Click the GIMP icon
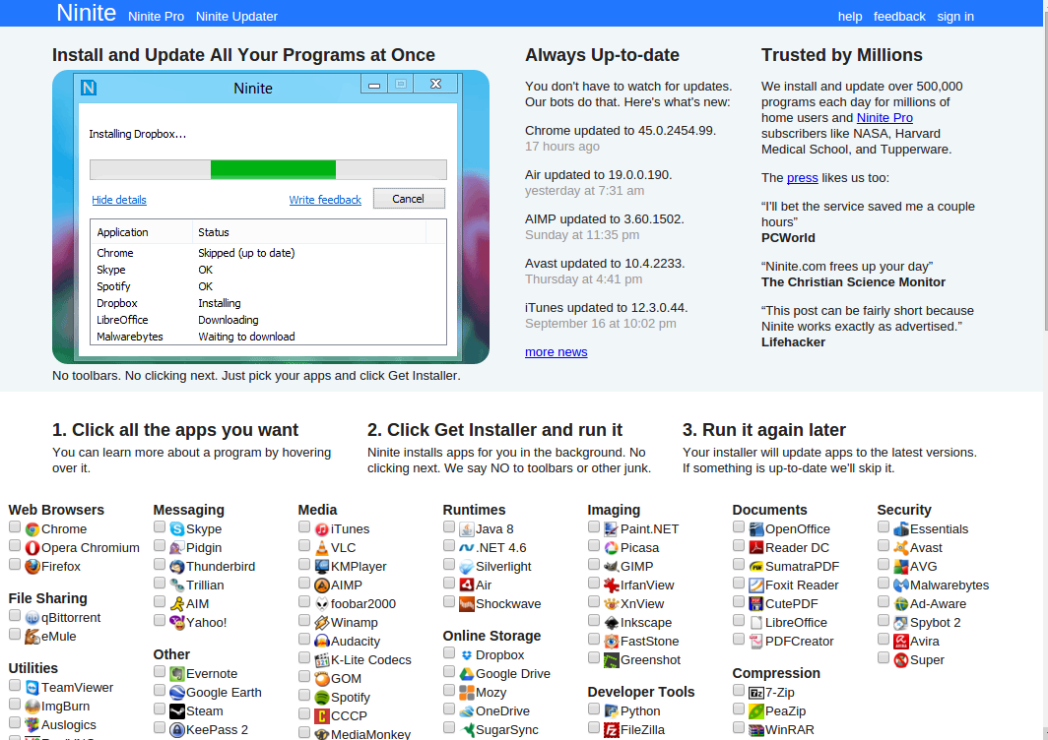Screen dimensions: 1048x740 point(612,567)
